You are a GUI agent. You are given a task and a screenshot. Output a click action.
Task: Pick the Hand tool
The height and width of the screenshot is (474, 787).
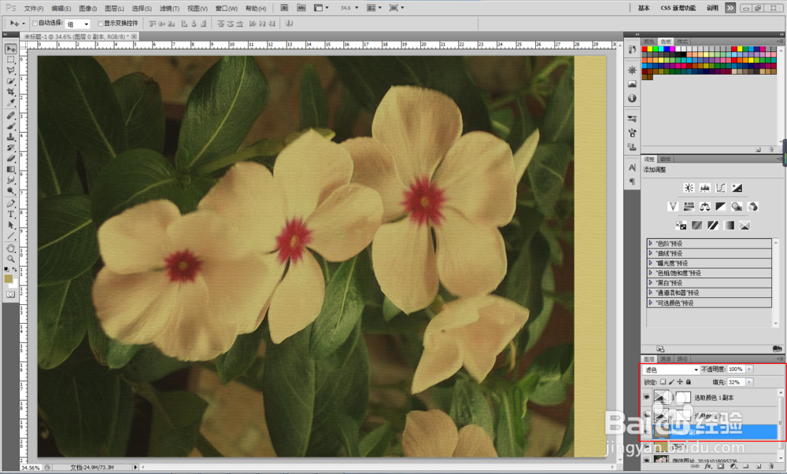(x=11, y=247)
